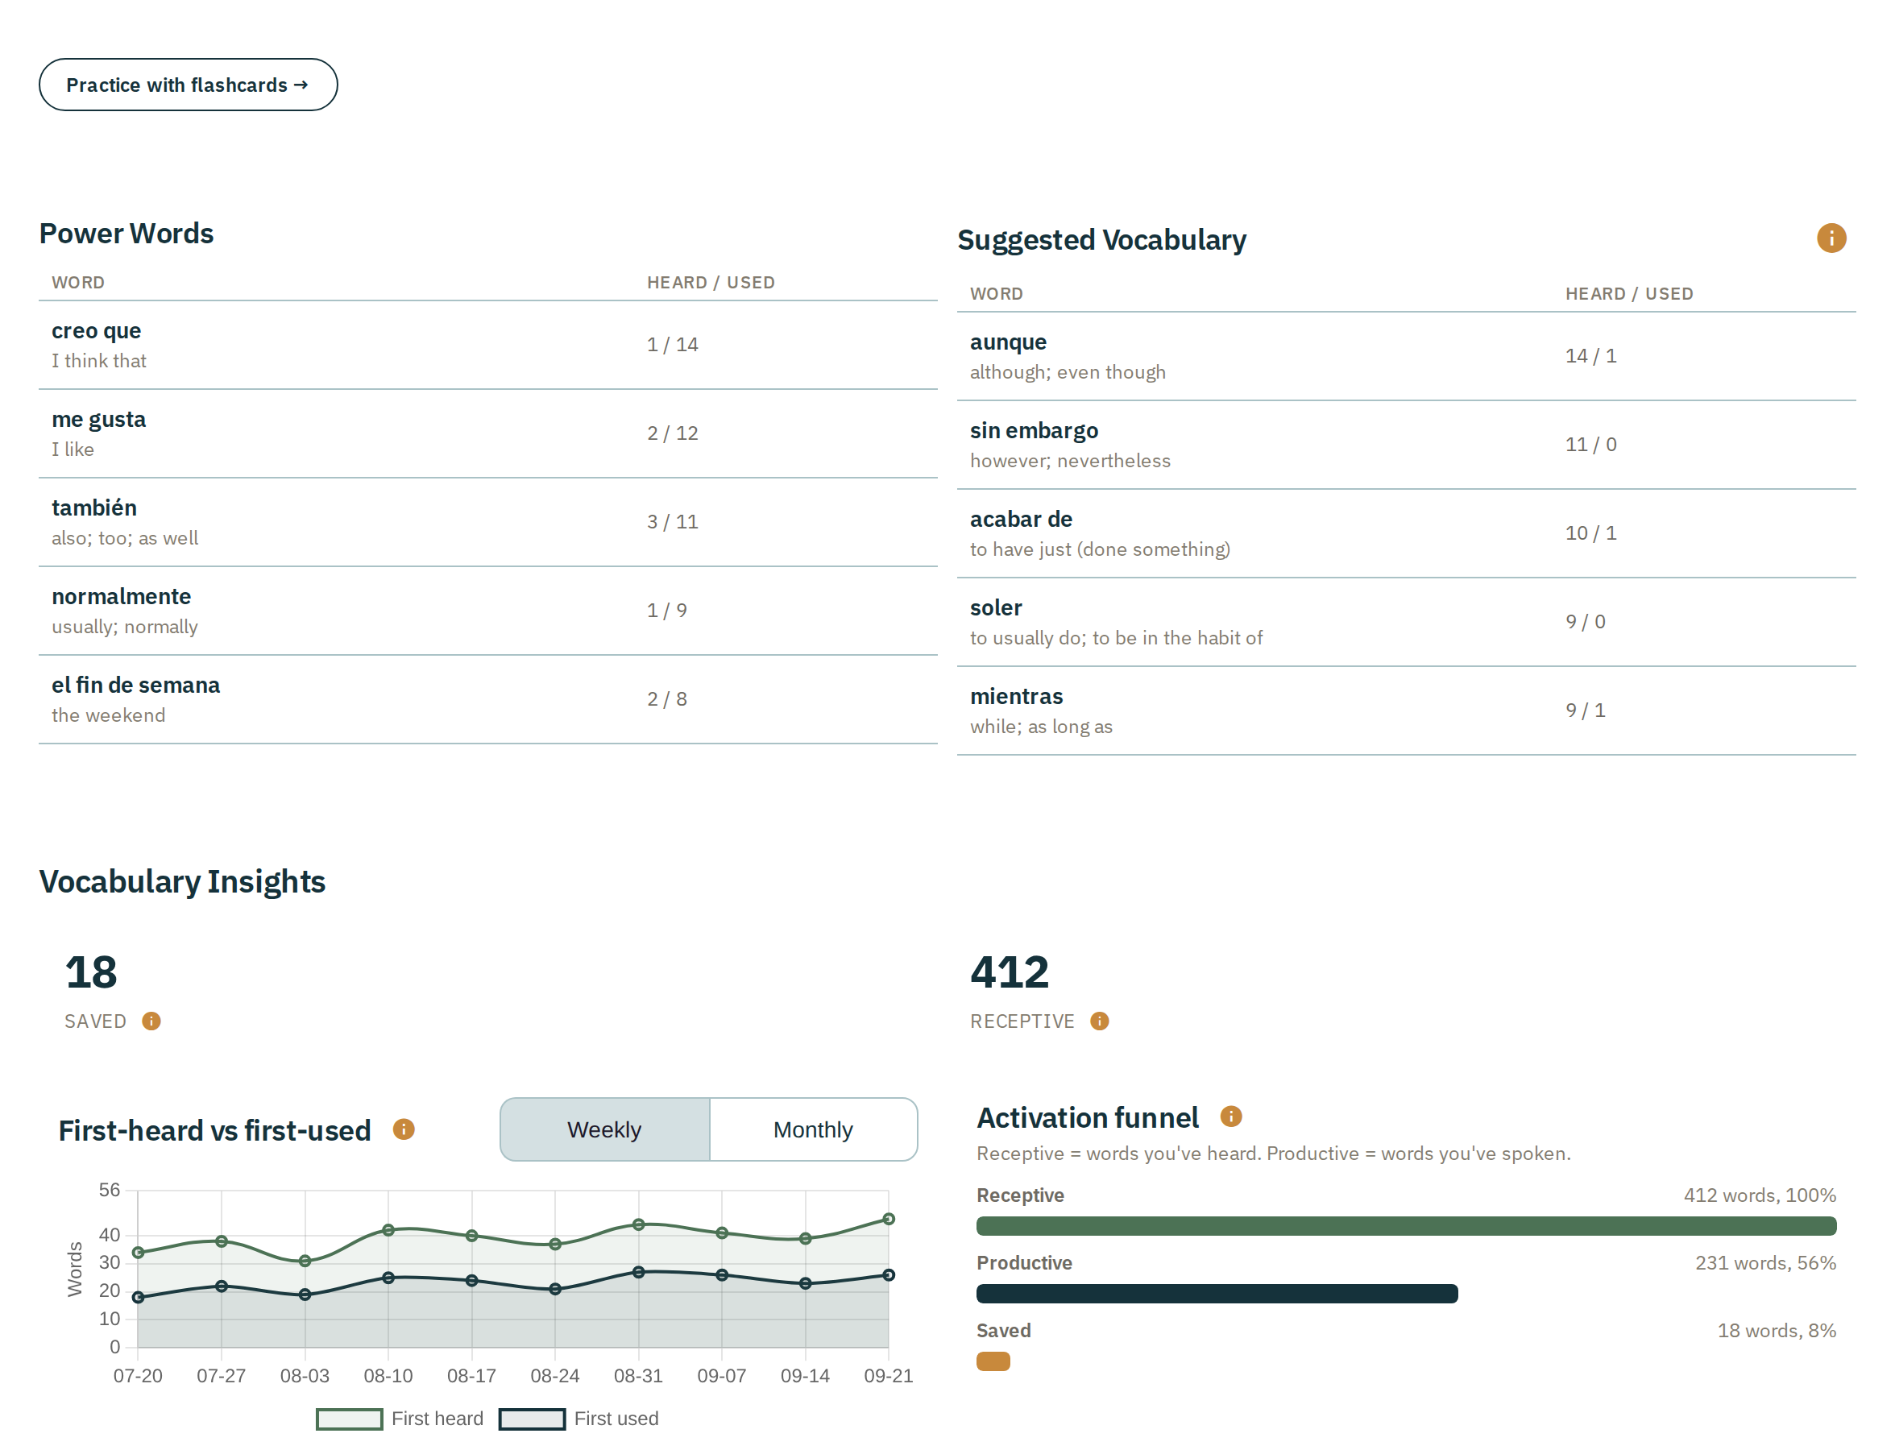This screenshot has height=1450, width=1895.
Task: Click the info icon beside SAVED
Action: pos(151,1021)
